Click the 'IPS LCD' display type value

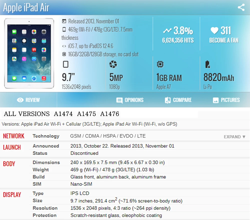point(80,193)
